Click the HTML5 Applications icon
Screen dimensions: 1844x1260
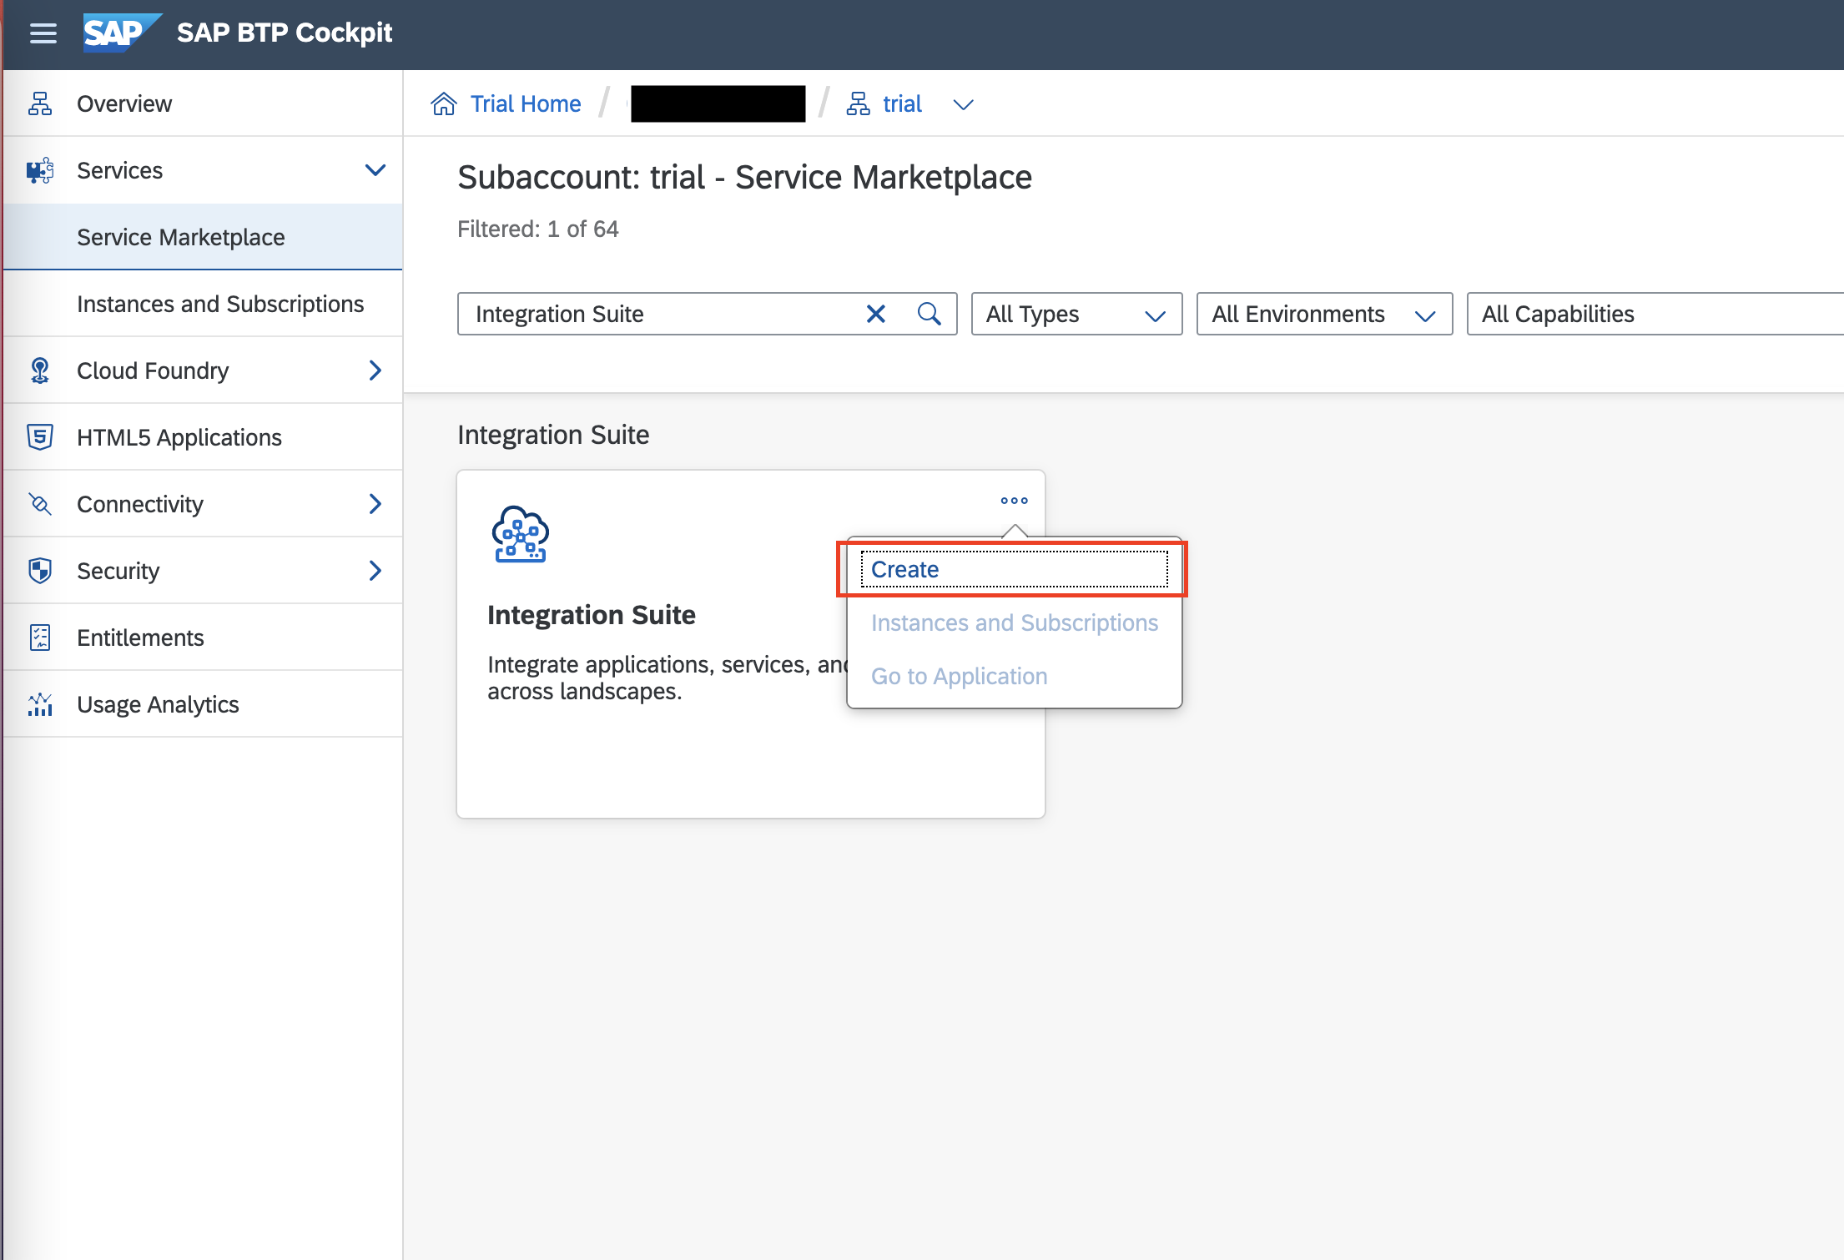[40, 437]
